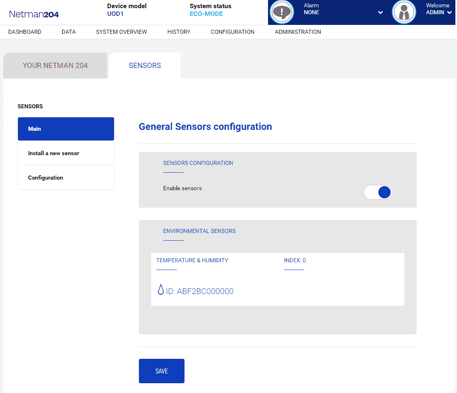457x393 pixels.
Task: Click the General Sensors configuration title
Action: 205,127
